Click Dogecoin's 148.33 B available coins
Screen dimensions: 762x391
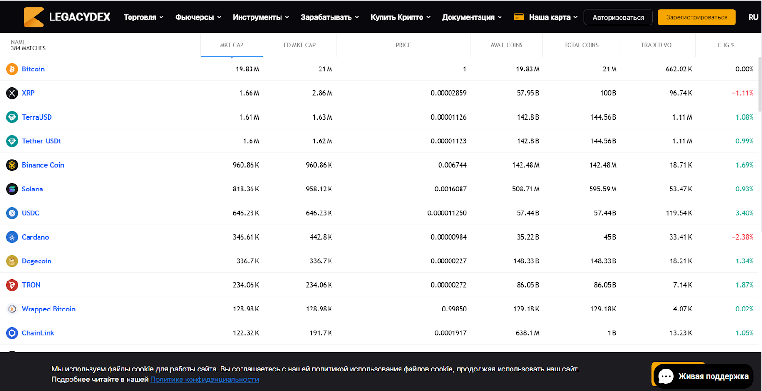point(526,261)
